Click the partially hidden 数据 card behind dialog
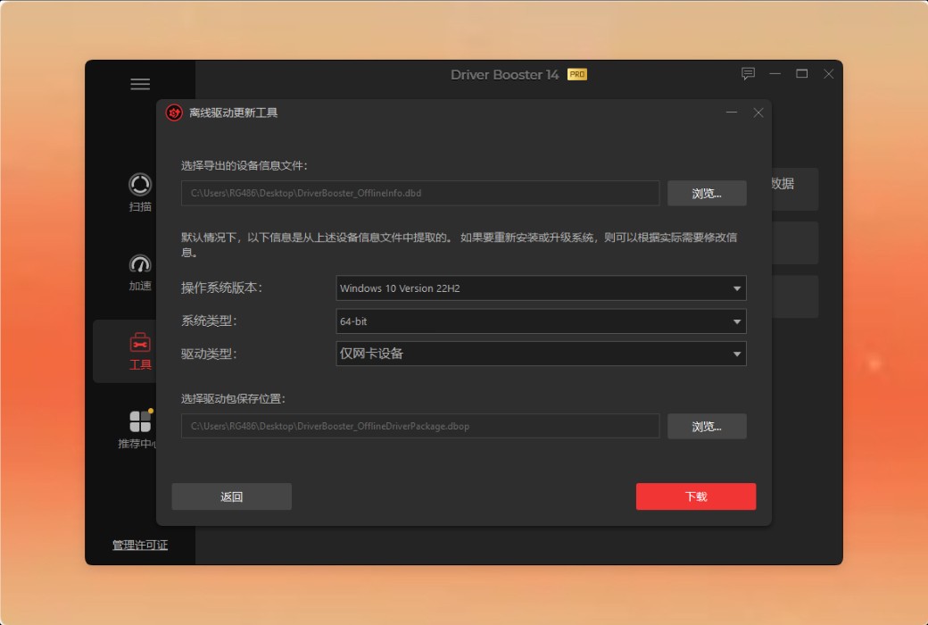 [x=795, y=189]
